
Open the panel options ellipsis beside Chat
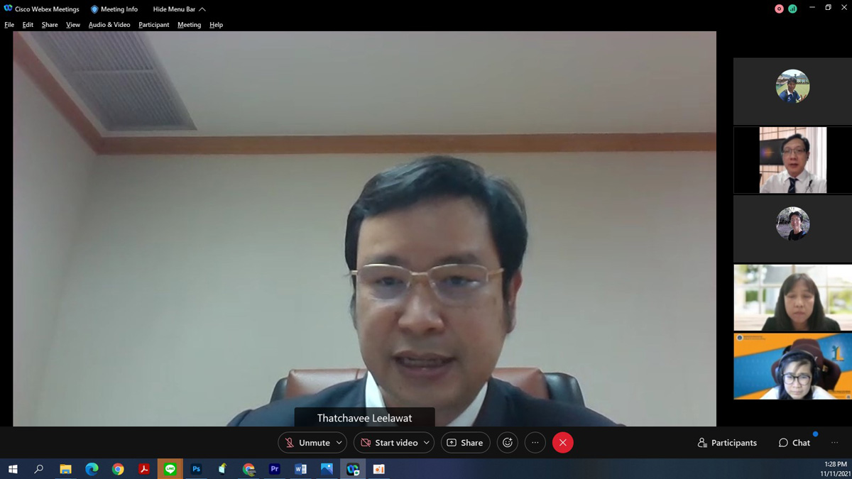tap(834, 443)
